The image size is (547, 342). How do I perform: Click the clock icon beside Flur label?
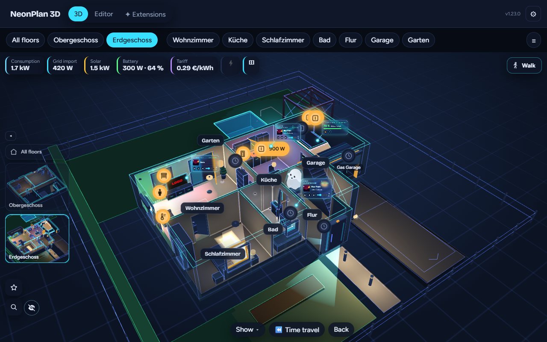coord(291,212)
